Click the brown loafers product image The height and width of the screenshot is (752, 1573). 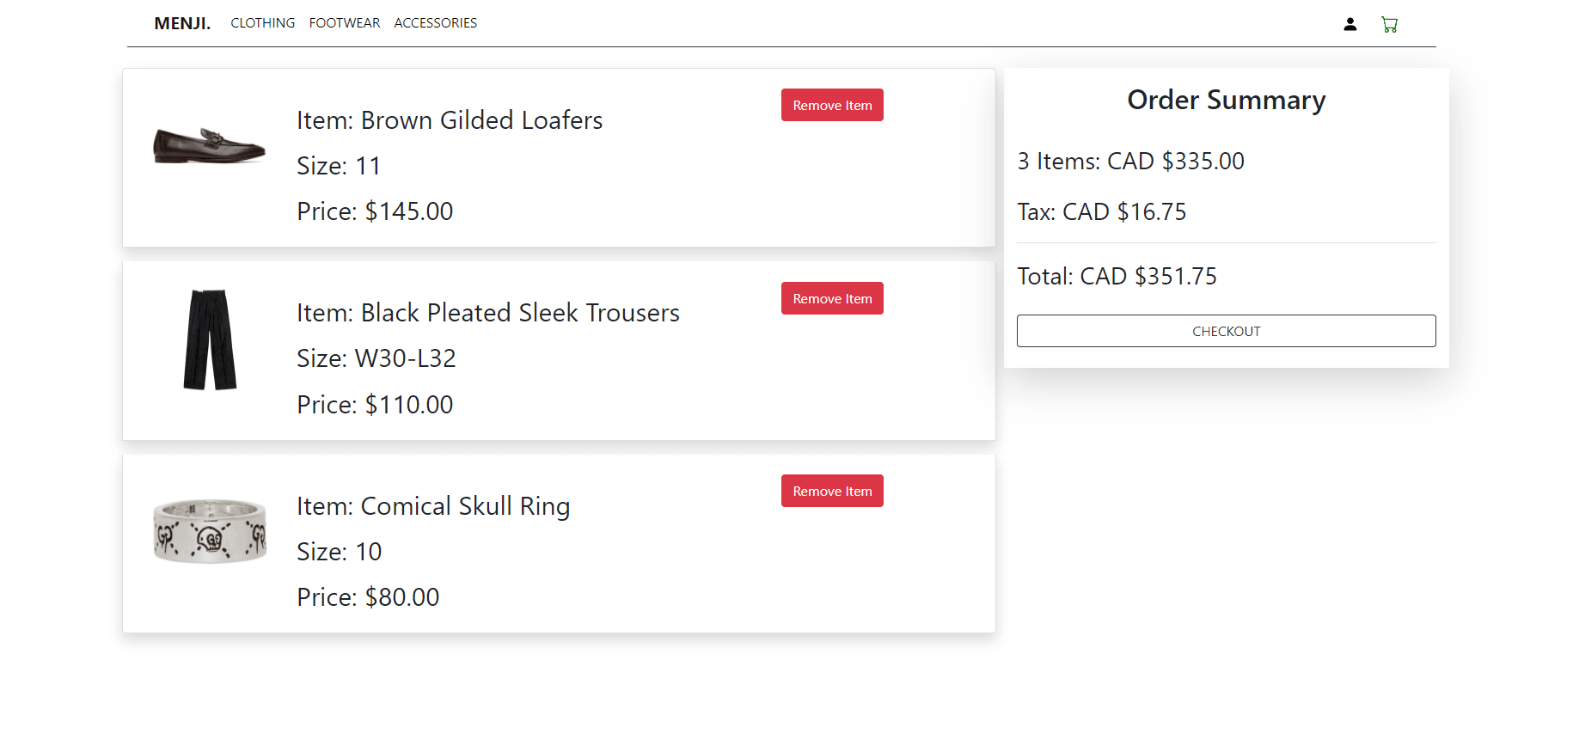209,145
